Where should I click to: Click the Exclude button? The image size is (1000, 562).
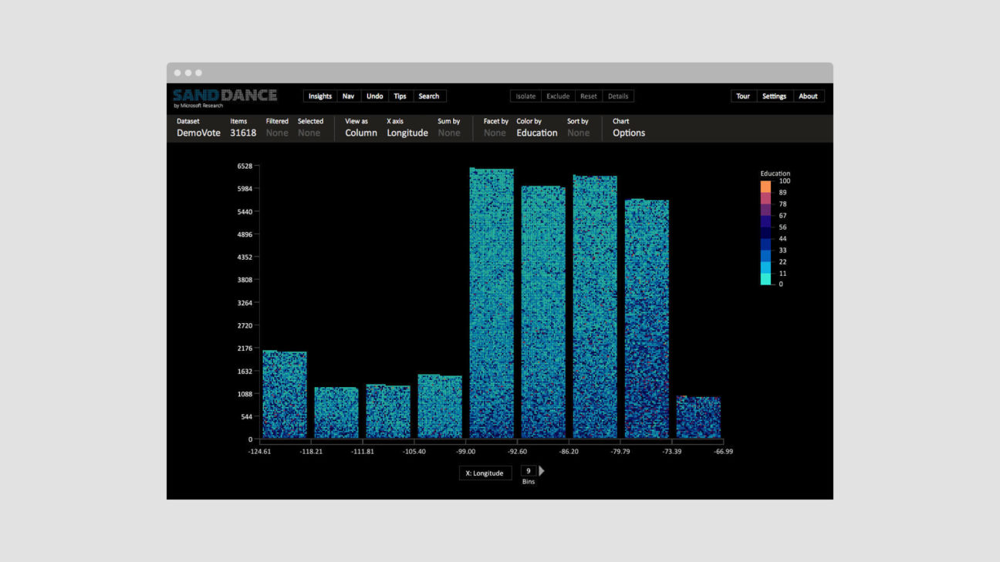558,96
